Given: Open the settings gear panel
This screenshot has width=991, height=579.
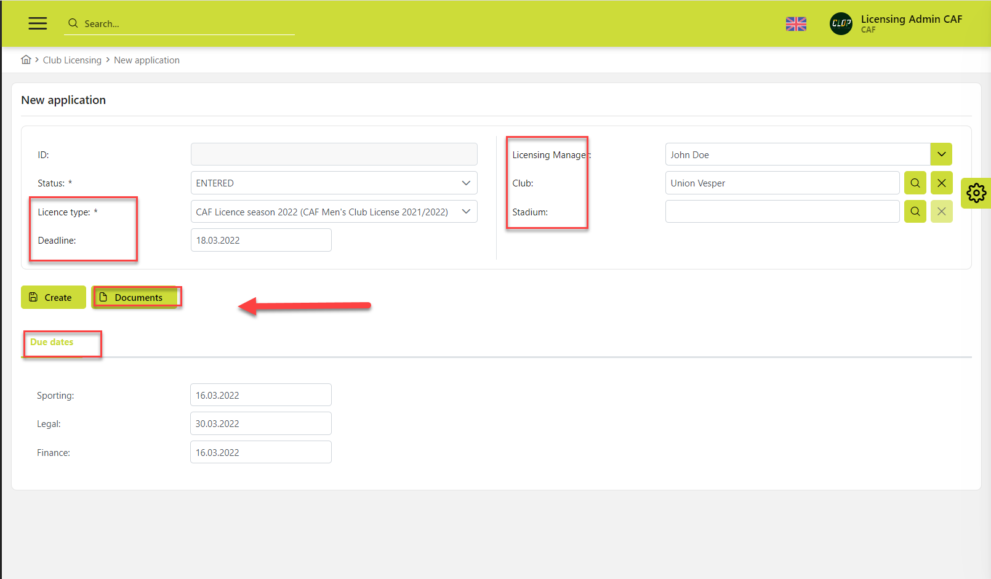Looking at the screenshot, I should click(976, 193).
